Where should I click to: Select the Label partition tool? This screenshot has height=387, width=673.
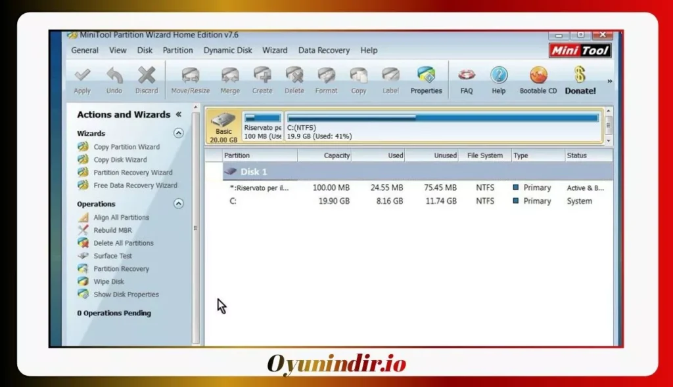[390, 81]
